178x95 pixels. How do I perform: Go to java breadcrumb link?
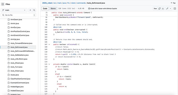64,3
